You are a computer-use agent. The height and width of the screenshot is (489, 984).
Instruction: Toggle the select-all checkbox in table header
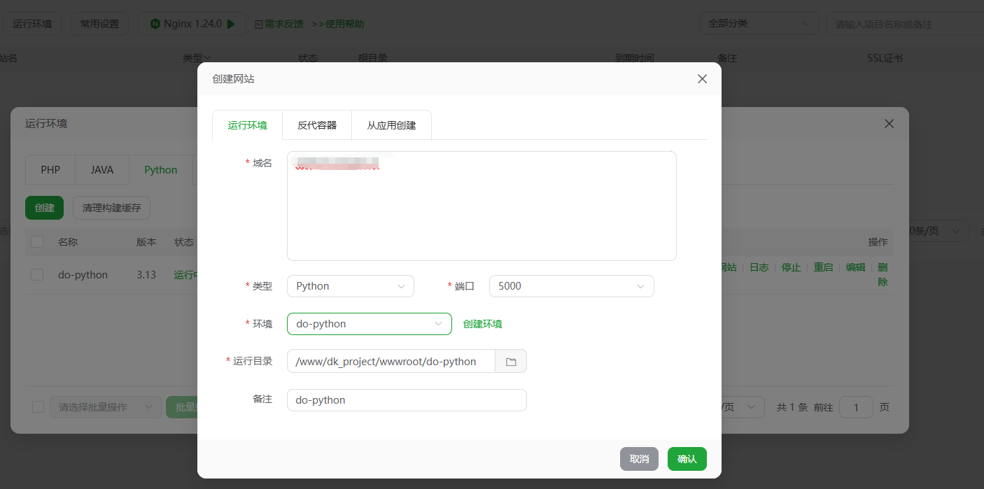click(x=37, y=242)
